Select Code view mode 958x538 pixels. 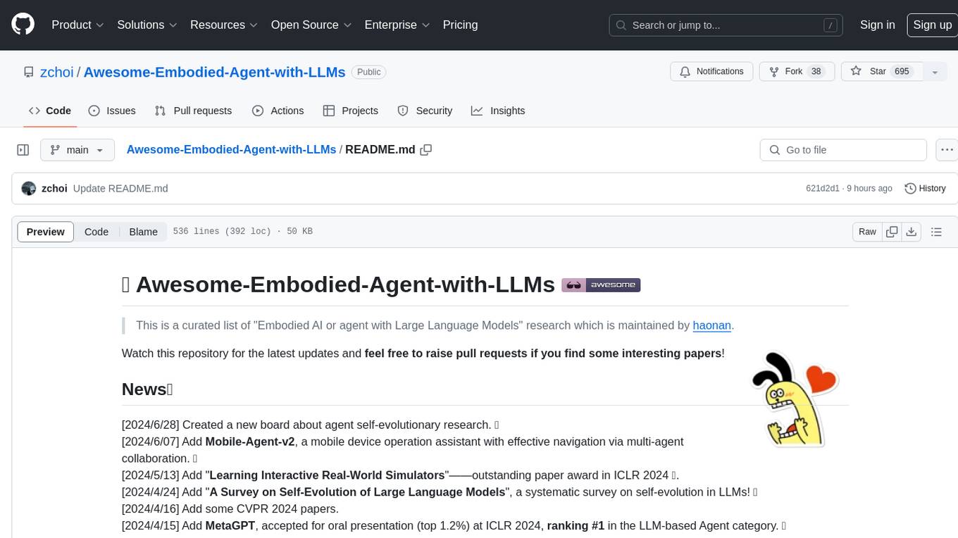click(x=97, y=232)
